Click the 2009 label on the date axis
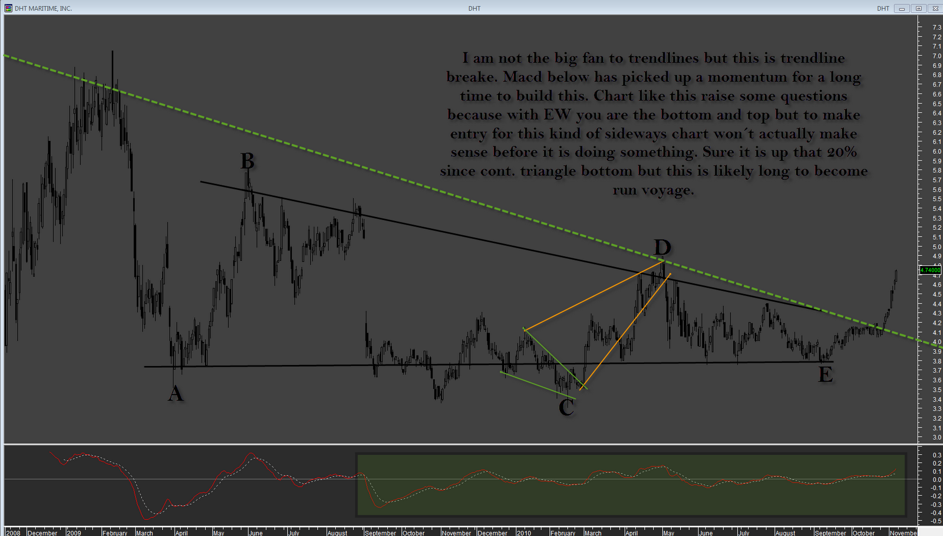Screen dimensions: 943x536 pos(74,532)
